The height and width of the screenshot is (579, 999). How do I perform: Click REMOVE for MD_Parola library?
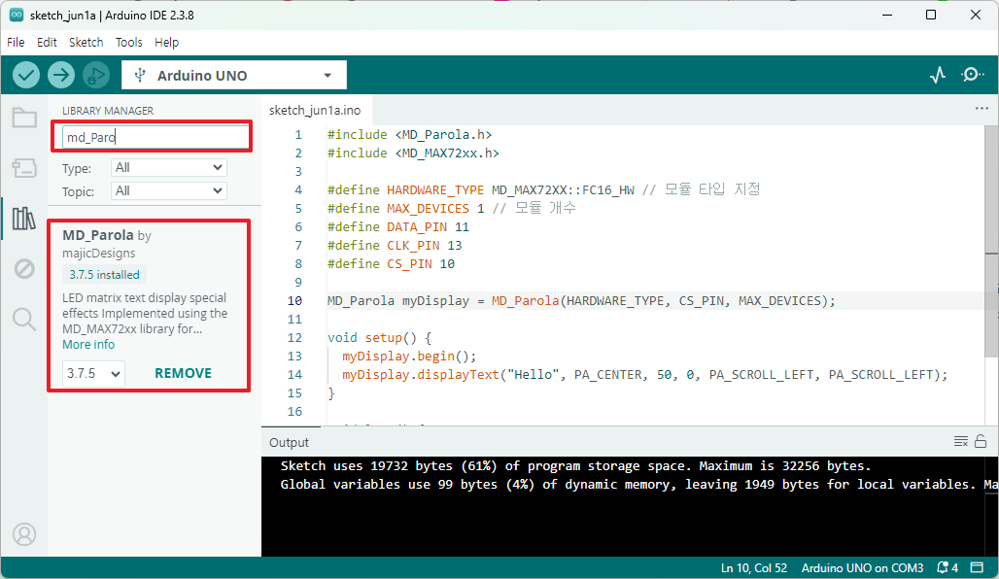click(183, 373)
